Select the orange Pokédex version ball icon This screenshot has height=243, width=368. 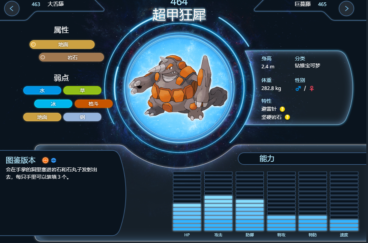tap(45, 160)
